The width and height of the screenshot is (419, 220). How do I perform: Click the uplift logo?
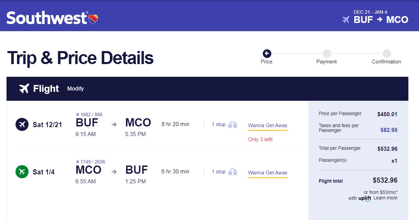tap(365, 198)
